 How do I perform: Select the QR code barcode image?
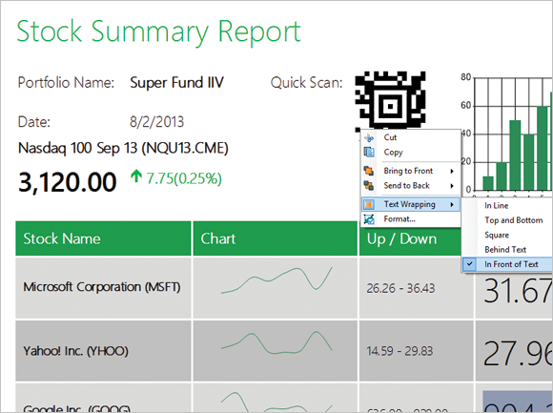[x=390, y=100]
